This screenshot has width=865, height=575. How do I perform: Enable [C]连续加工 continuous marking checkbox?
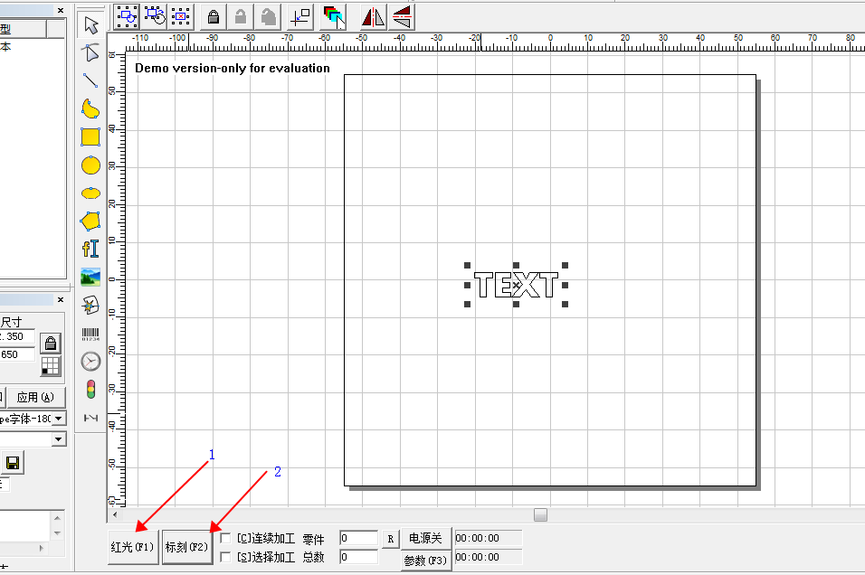point(225,539)
